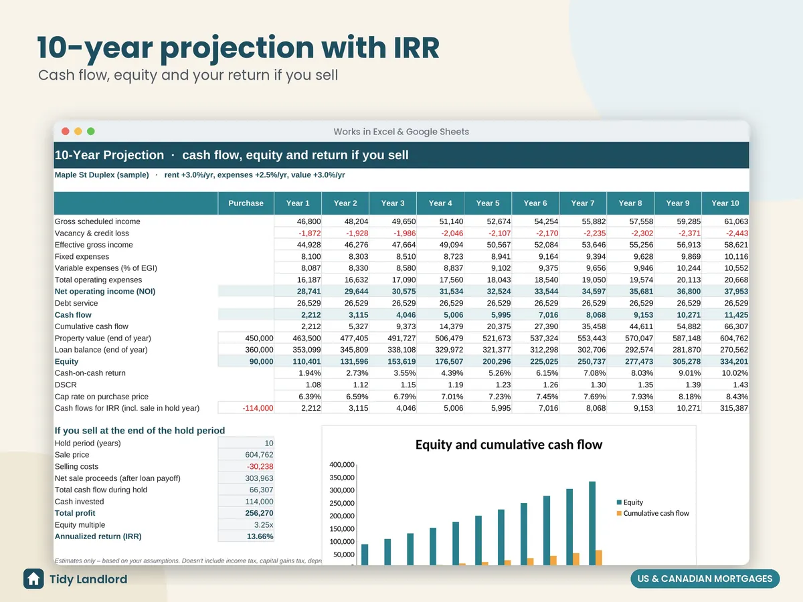The height and width of the screenshot is (602, 803).
Task: Click the Equity multiple value 3.25x
Action: 246,525
